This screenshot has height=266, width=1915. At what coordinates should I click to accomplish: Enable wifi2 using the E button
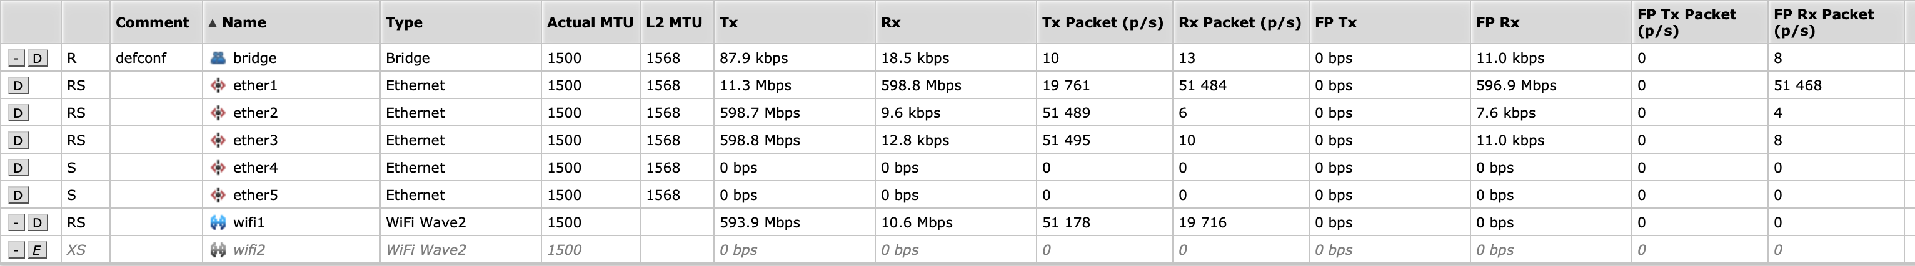pos(36,250)
